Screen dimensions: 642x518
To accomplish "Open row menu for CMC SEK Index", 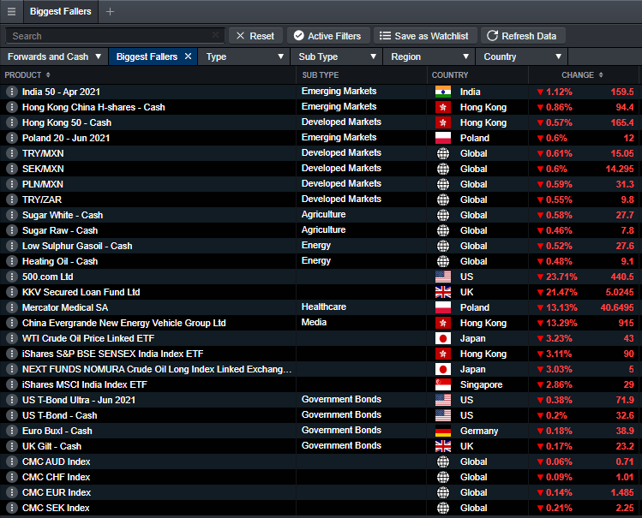I will coord(12,508).
